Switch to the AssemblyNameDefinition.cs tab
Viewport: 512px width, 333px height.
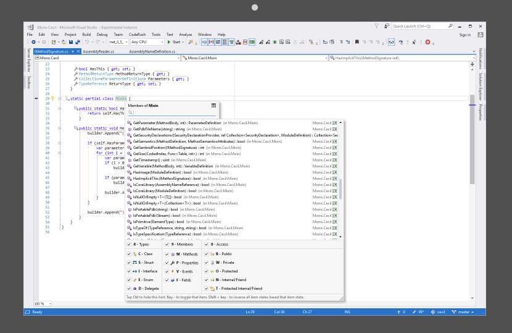[x=152, y=51]
